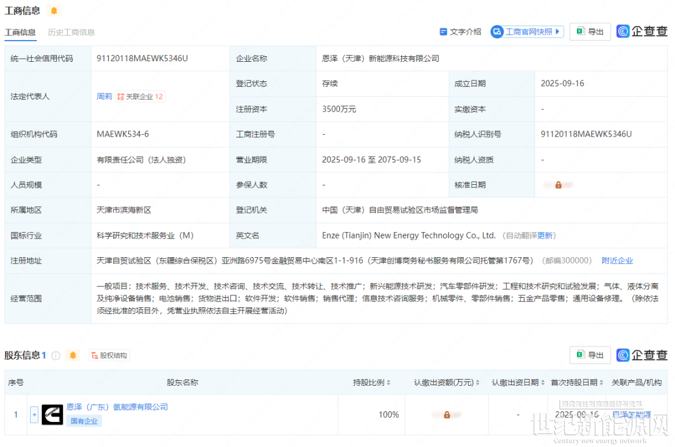The height and width of the screenshot is (447, 675).
Task: Sort by 认缴出资日期 column arrows
Action: tap(542, 383)
